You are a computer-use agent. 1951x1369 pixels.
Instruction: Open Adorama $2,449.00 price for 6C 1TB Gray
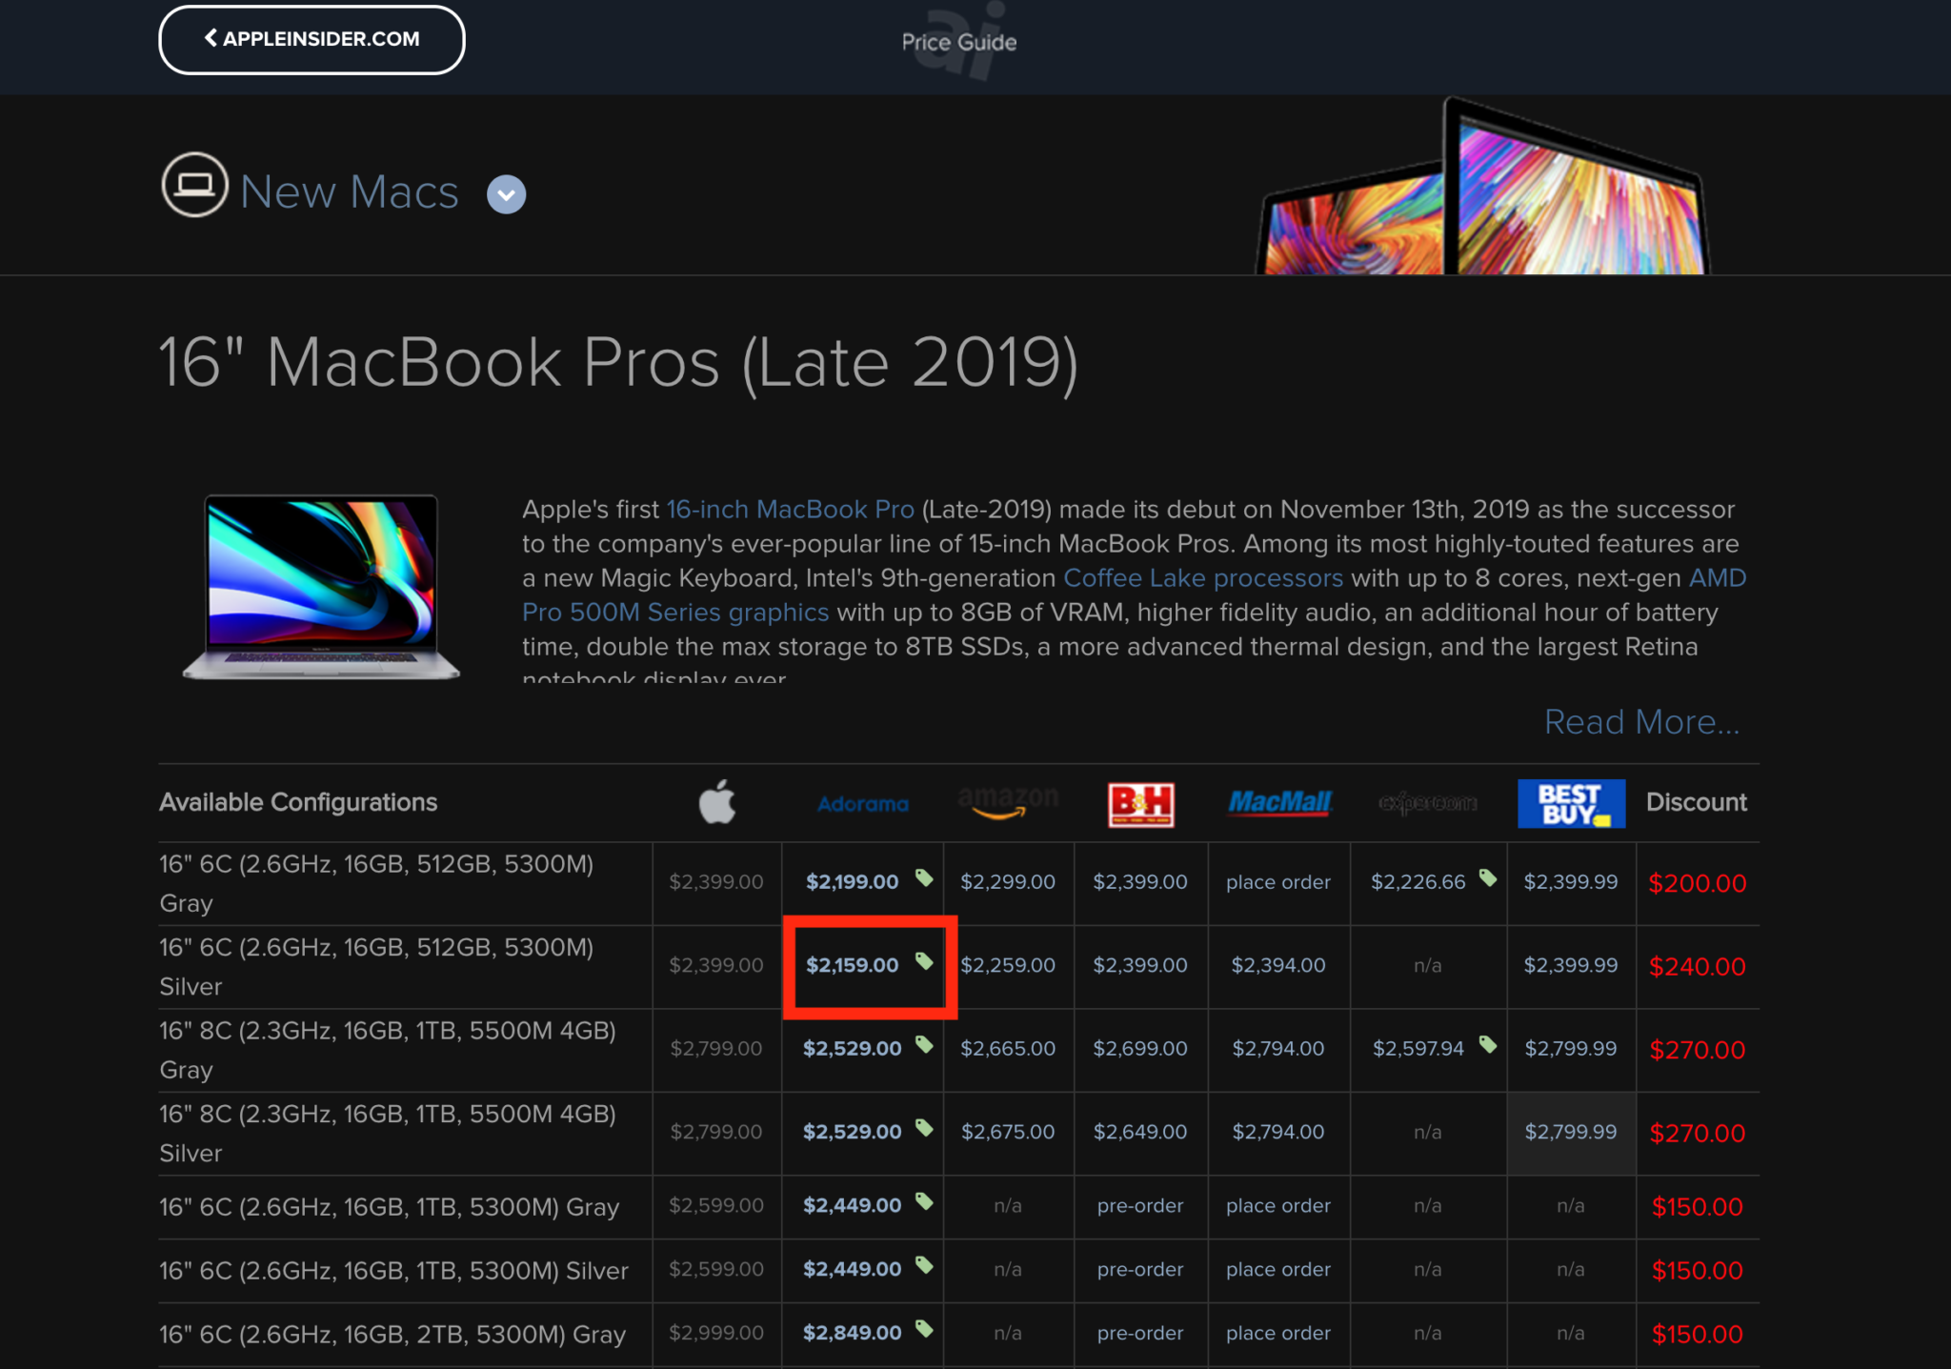pos(853,1206)
